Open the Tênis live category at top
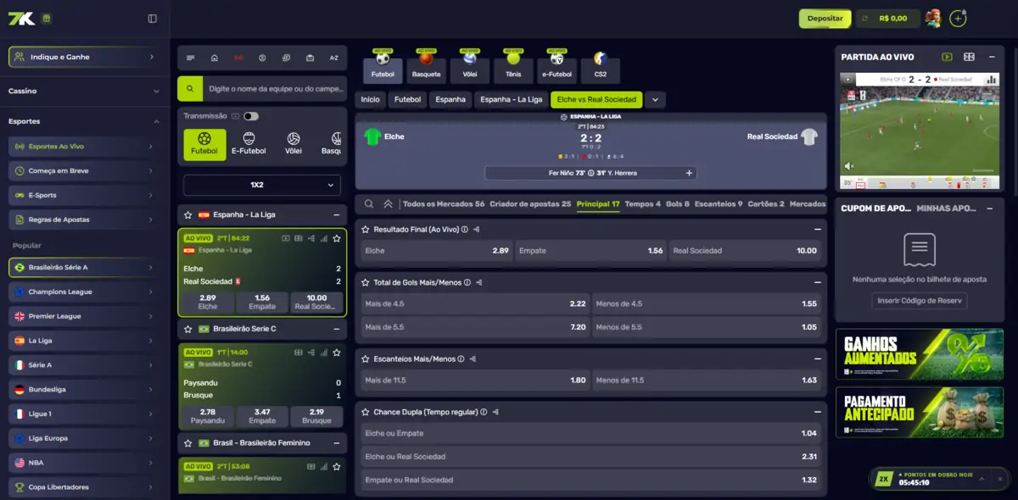 pyautogui.click(x=513, y=69)
